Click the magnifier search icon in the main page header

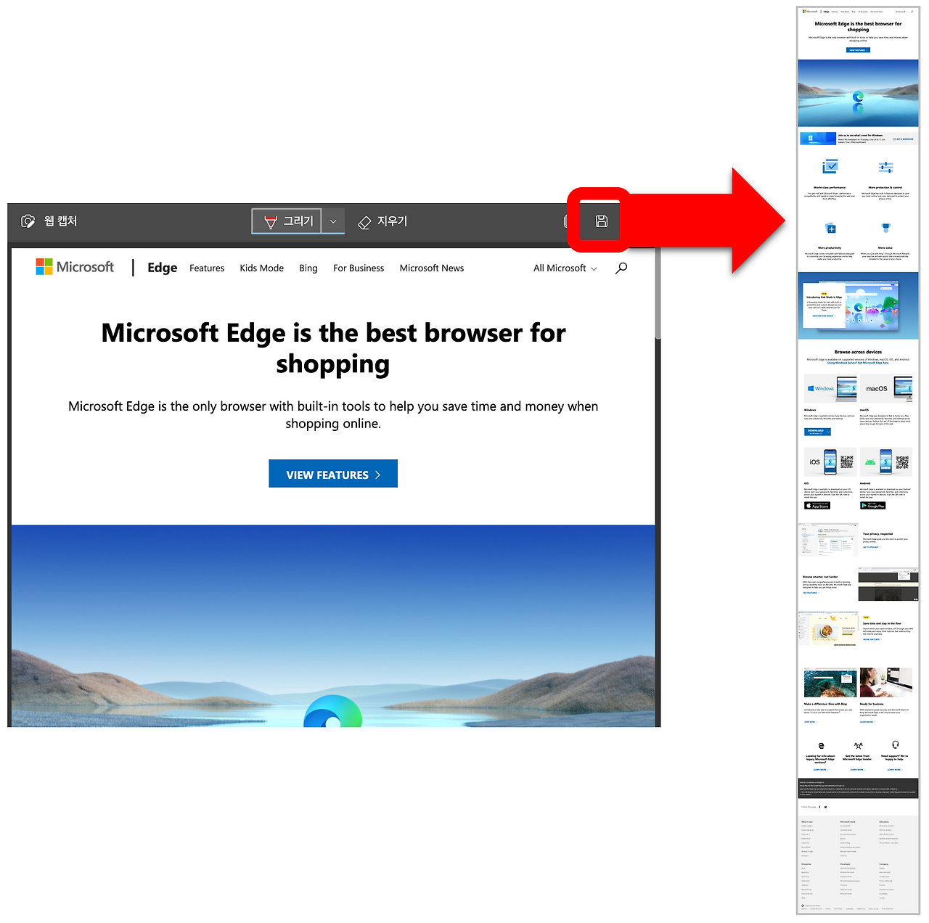621,268
